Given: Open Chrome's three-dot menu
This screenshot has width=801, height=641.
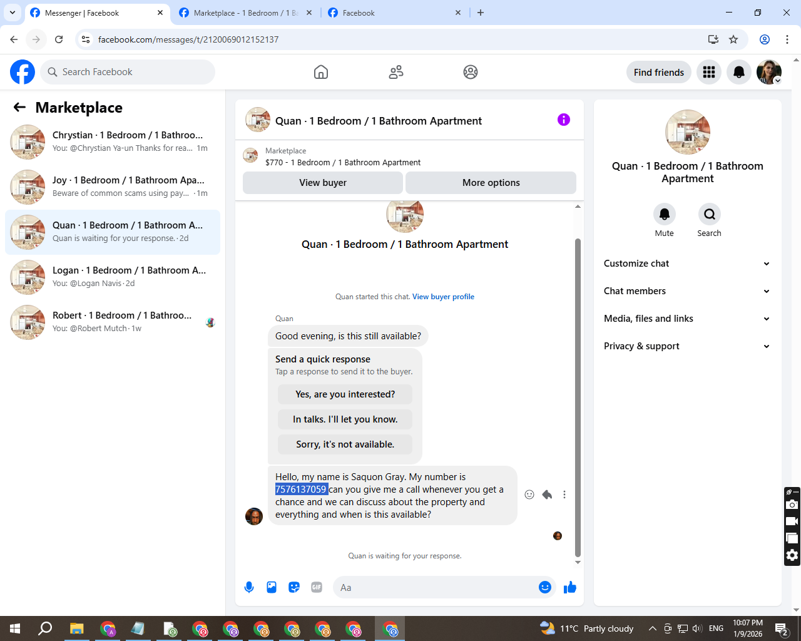Looking at the screenshot, I should tap(787, 39).
